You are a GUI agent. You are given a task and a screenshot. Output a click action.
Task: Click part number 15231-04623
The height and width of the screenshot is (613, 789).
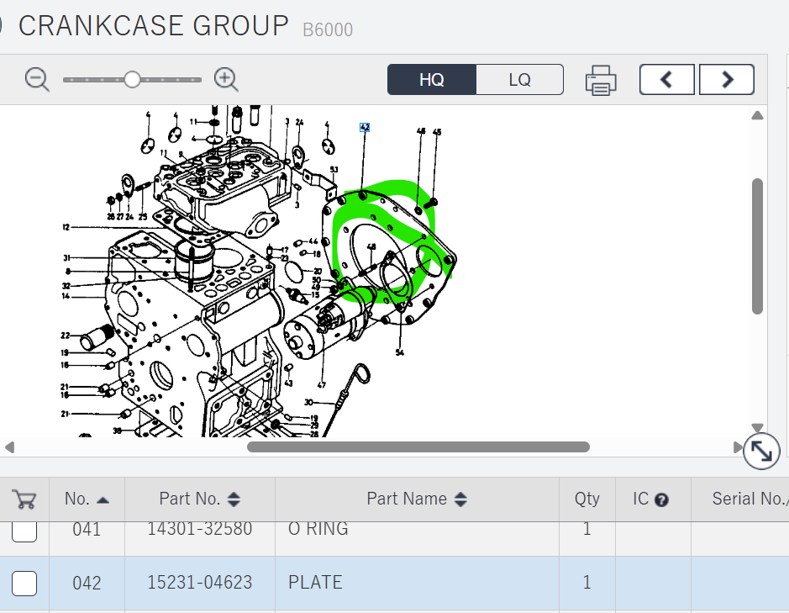(x=199, y=582)
